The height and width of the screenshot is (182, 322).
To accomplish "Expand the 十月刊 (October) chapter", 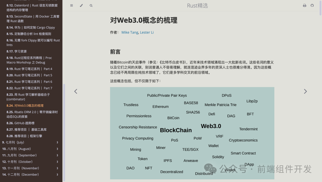I will (57, 162).
